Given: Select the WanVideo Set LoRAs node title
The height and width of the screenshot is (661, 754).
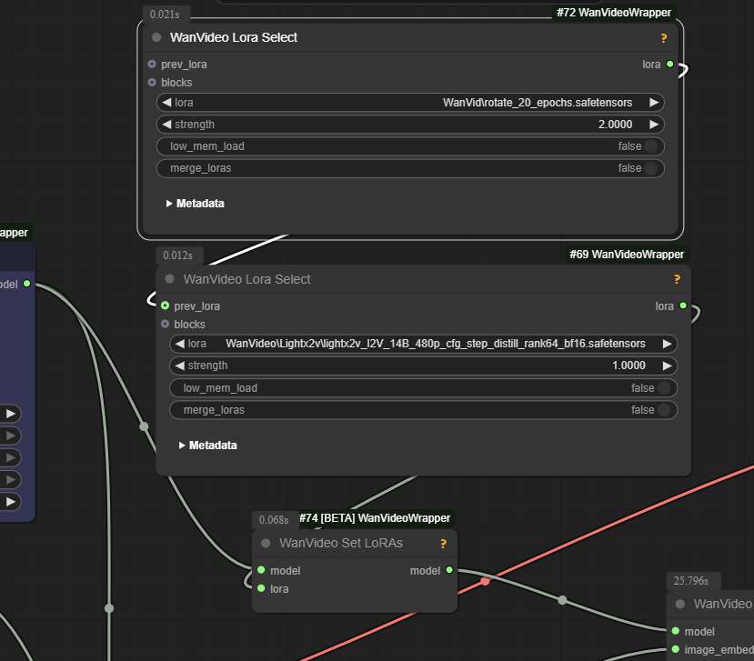Looking at the screenshot, I should point(341,543).
